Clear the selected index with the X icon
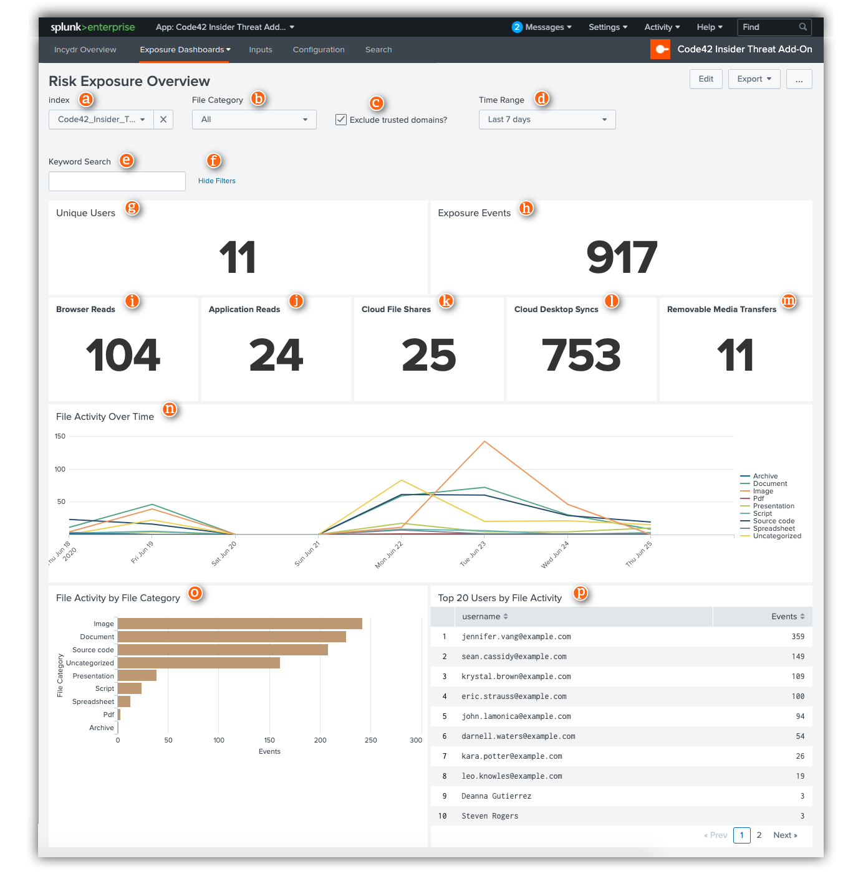The width and height of the screenshot is (848, 884). 163,119
